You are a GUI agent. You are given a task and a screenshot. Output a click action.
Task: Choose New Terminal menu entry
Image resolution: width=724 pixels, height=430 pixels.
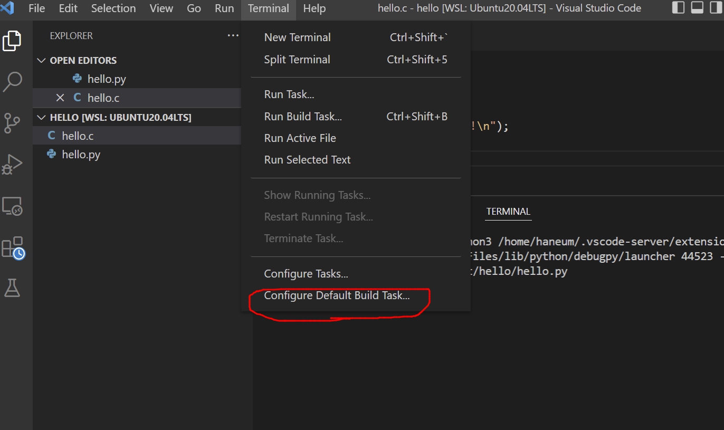point(356,37)
